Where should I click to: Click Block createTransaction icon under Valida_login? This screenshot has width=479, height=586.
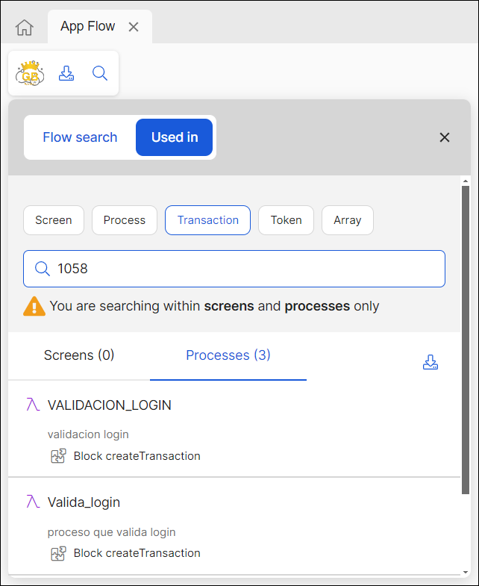tap(58, 553)
